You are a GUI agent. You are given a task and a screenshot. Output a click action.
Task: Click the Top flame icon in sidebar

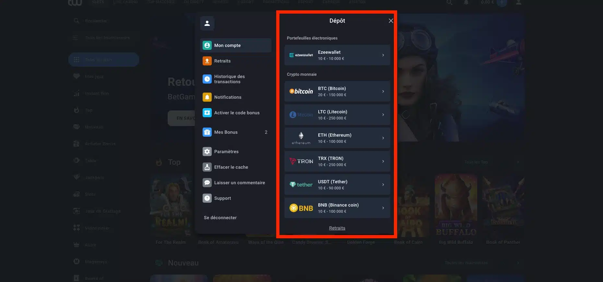tap(77, 110)
